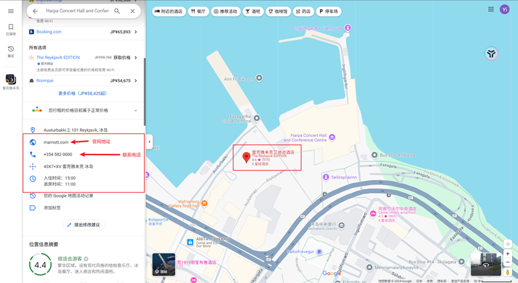The height and width of the screenshot is (283, 518).
Task: Click Harpa Concert Hall map marker
Action: pos(332,137)
